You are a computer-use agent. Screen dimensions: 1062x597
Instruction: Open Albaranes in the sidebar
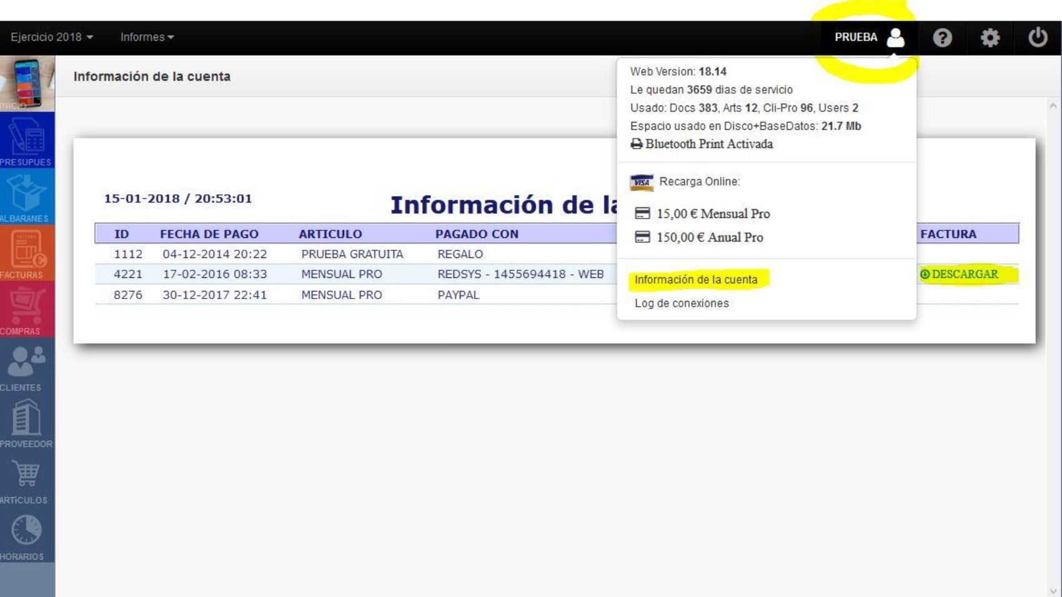27,197
